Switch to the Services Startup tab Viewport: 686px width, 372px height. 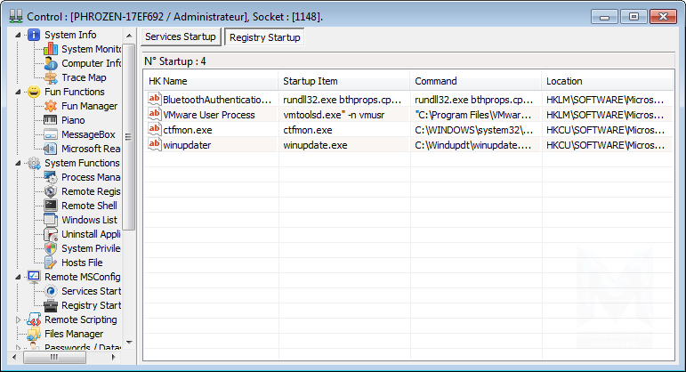point(180,37)
